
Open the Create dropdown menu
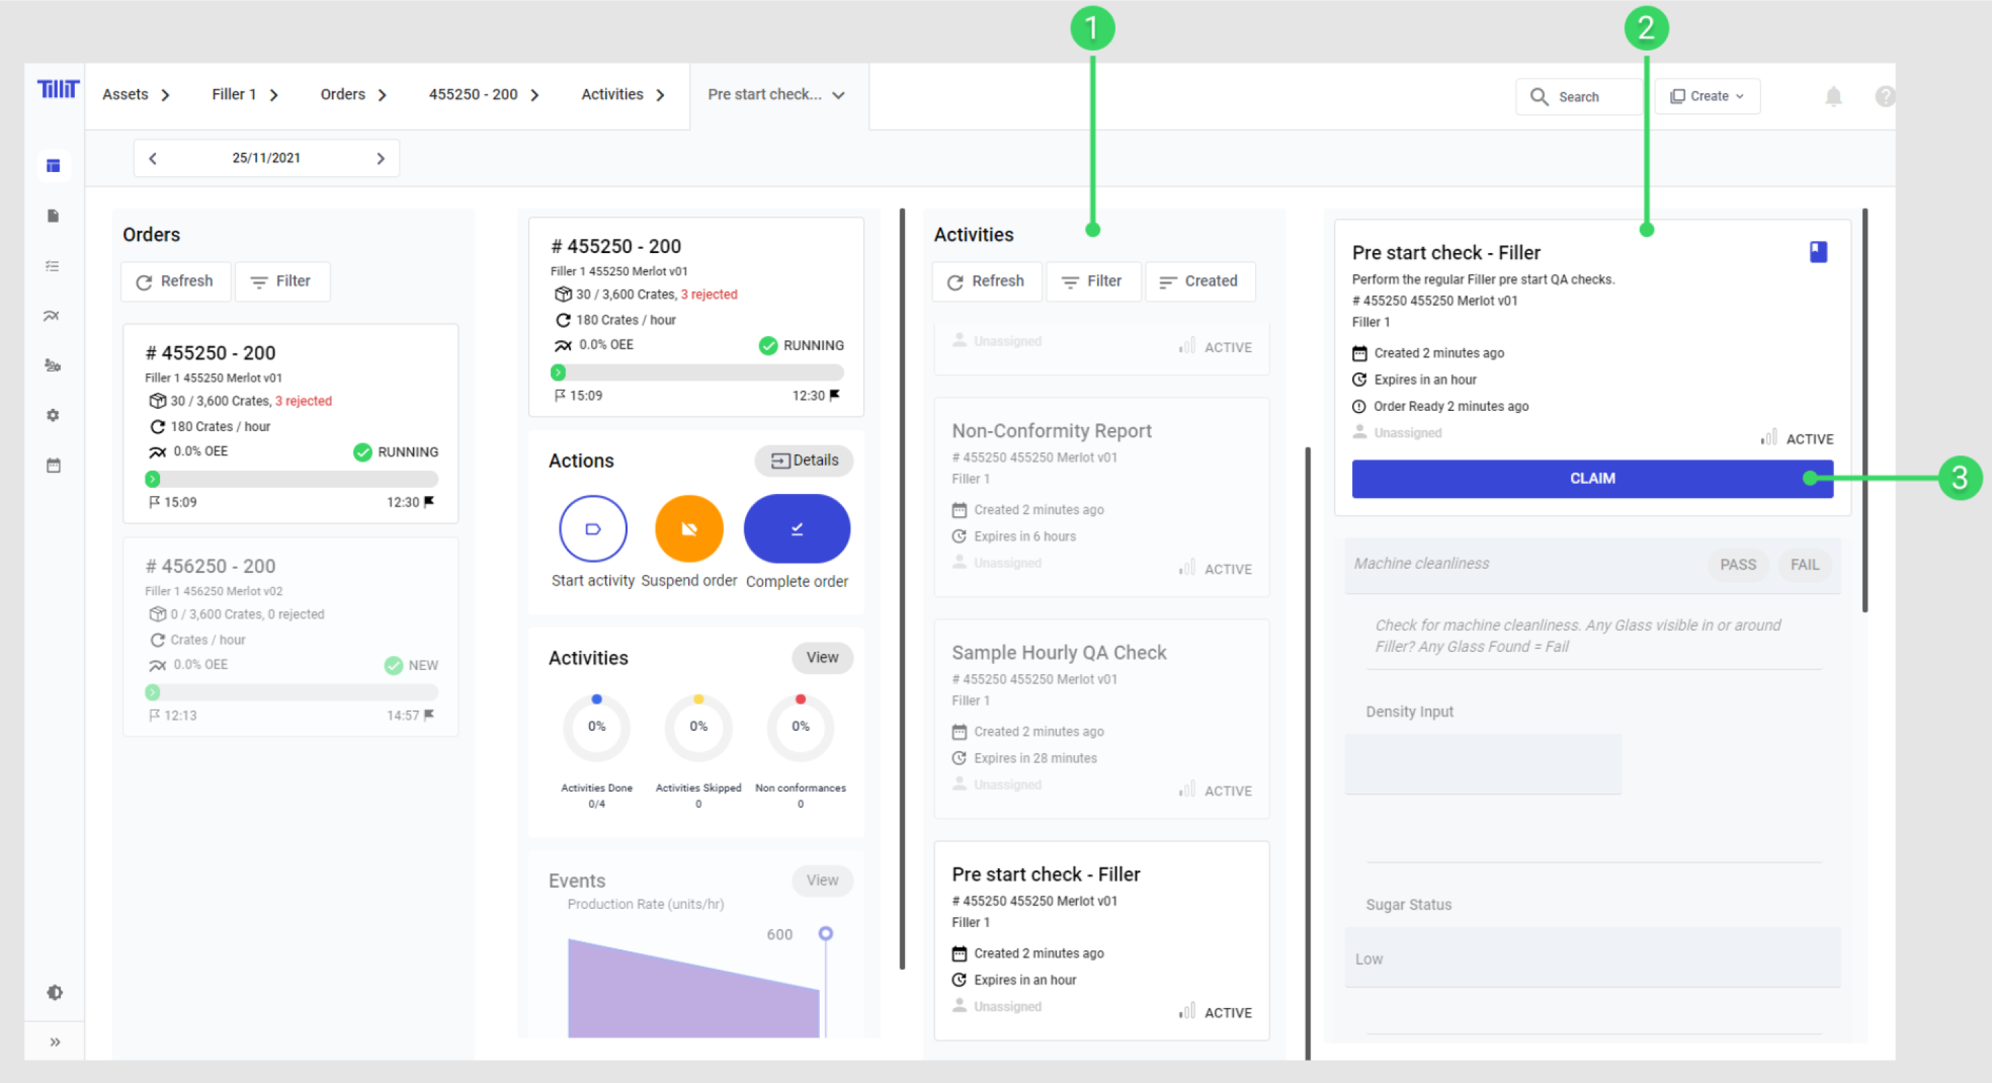1707,96
